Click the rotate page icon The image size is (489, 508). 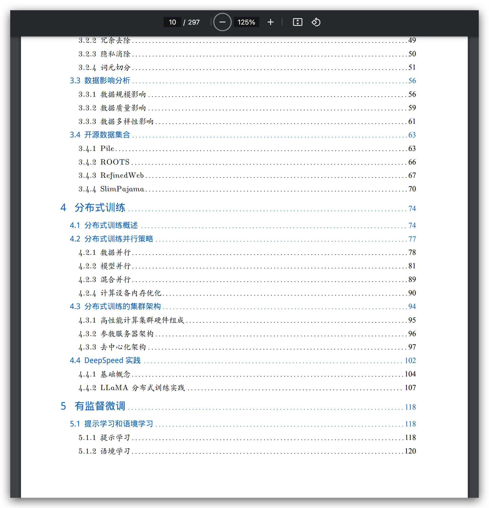pos(316,22)
